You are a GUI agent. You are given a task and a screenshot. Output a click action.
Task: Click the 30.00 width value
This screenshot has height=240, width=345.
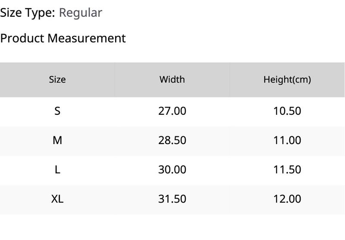172,170
